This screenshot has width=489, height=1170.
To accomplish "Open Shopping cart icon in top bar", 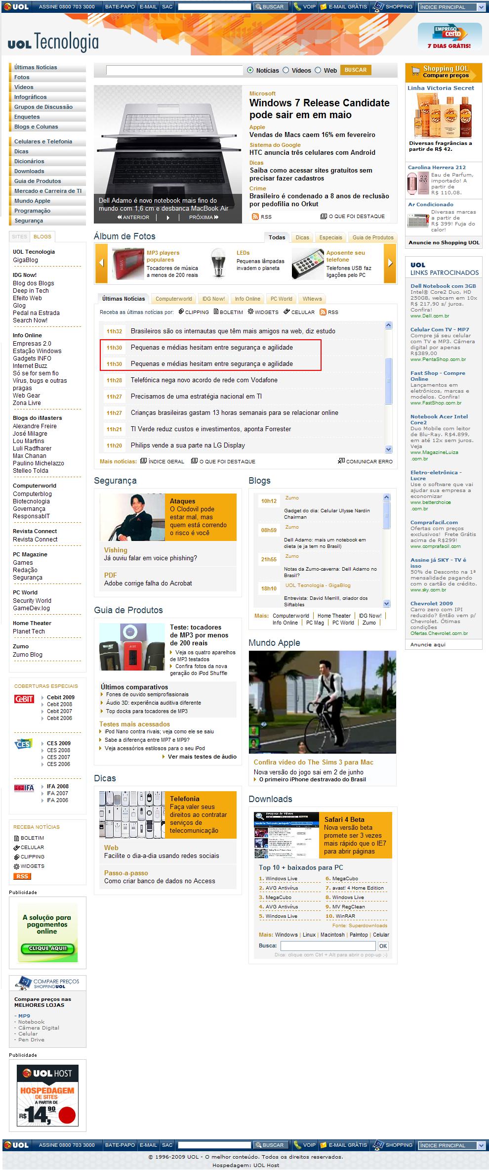I will [x=378, y=7].
